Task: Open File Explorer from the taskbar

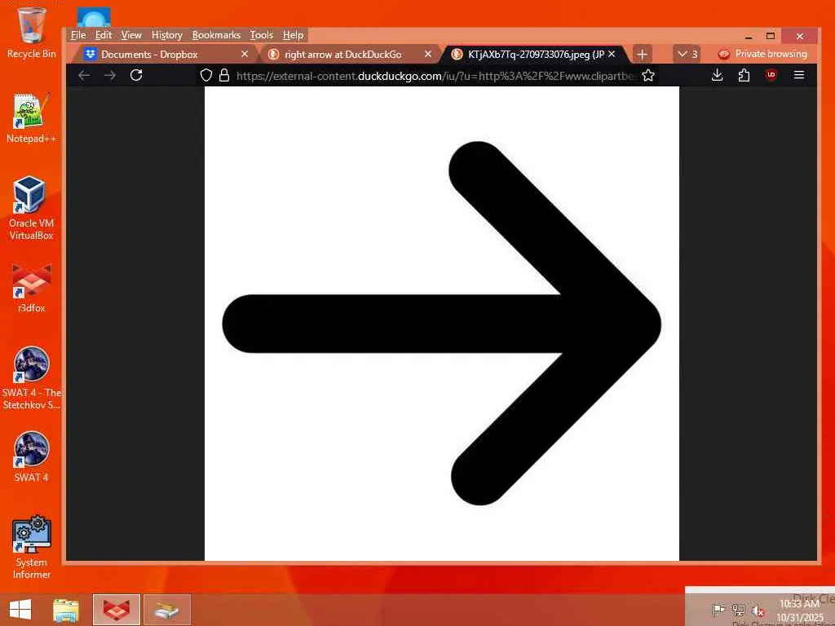Action: 65,610
